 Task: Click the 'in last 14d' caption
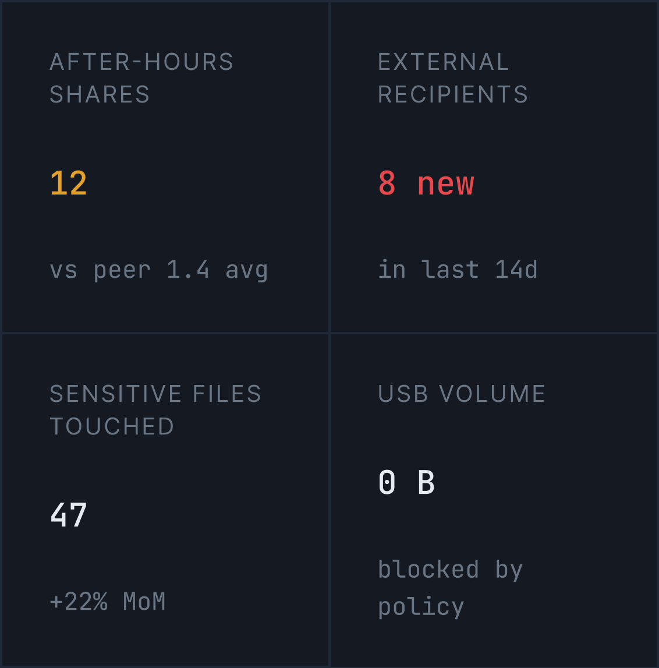[x=458, y=270]
